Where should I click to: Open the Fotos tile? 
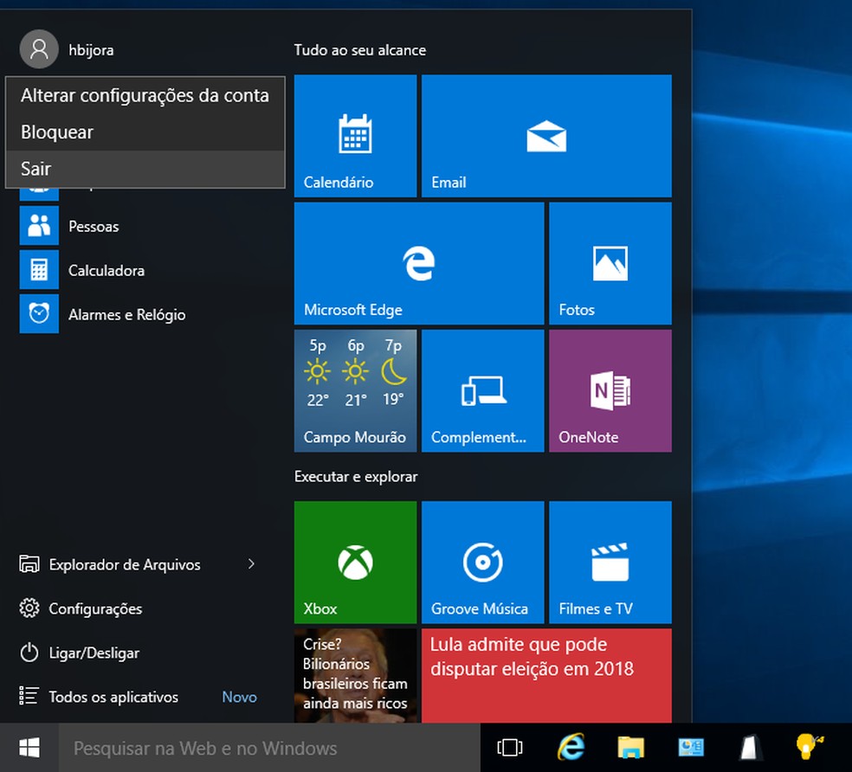tap(610, 263)
